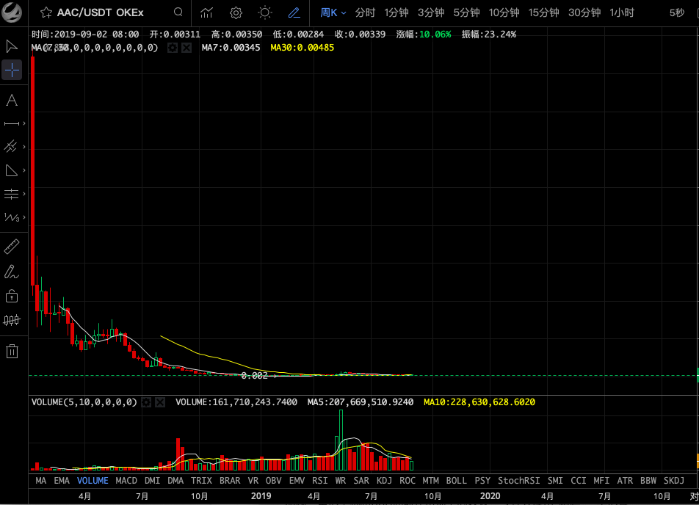Toggle the VOLUME indicator
Screen dimensions: 699x505
click(93, 481)
